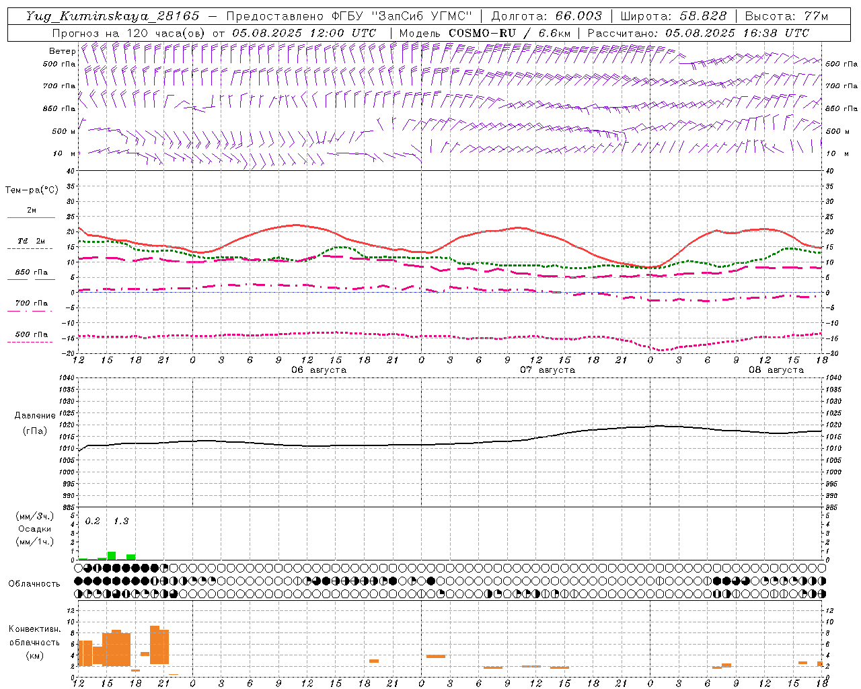Click the 0.2 precipitation amount
This screenshot has width=861, height=689.
point(93,521)
